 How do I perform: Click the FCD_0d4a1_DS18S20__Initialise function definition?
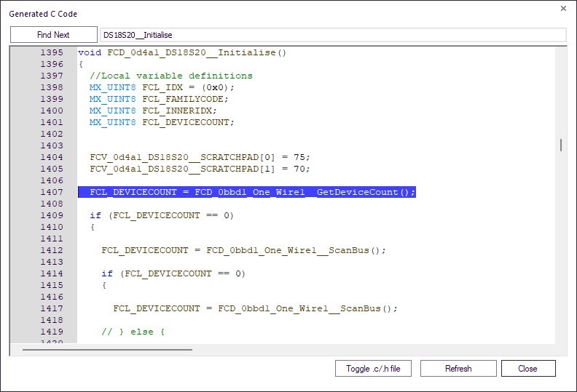(182, 52)
